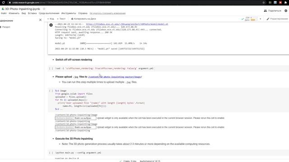Click the browser address bar URL

(x=61, y=3)
